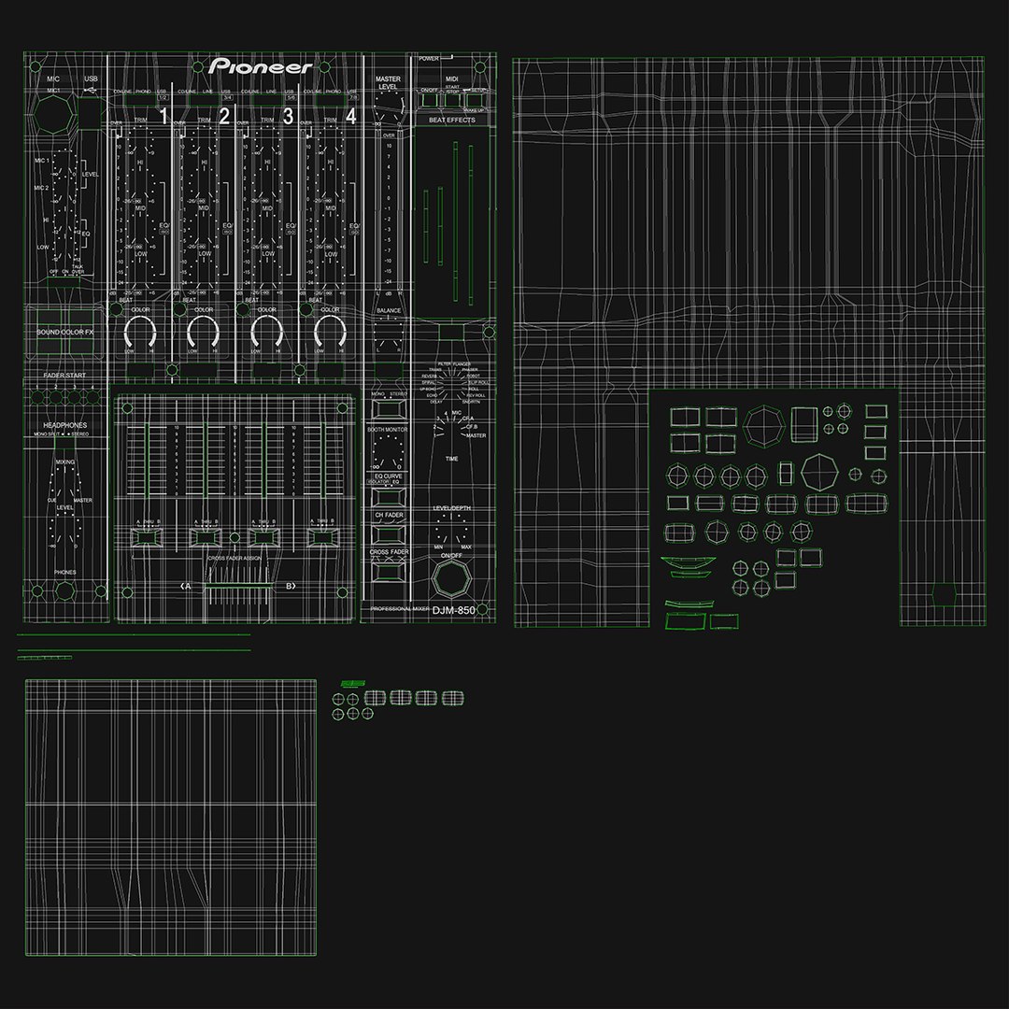Click the octagonal beat effects ON/OFF button
The width and height of the screenshot is (1009, 1009).
(451, 578)
